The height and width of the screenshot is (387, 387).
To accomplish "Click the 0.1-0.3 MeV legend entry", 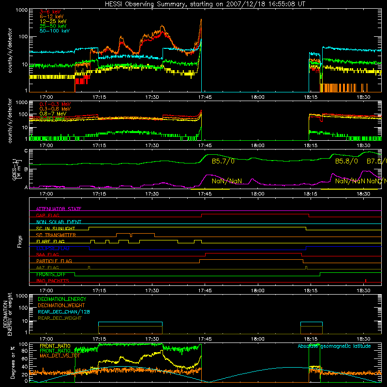I will (x=55, y=104).
